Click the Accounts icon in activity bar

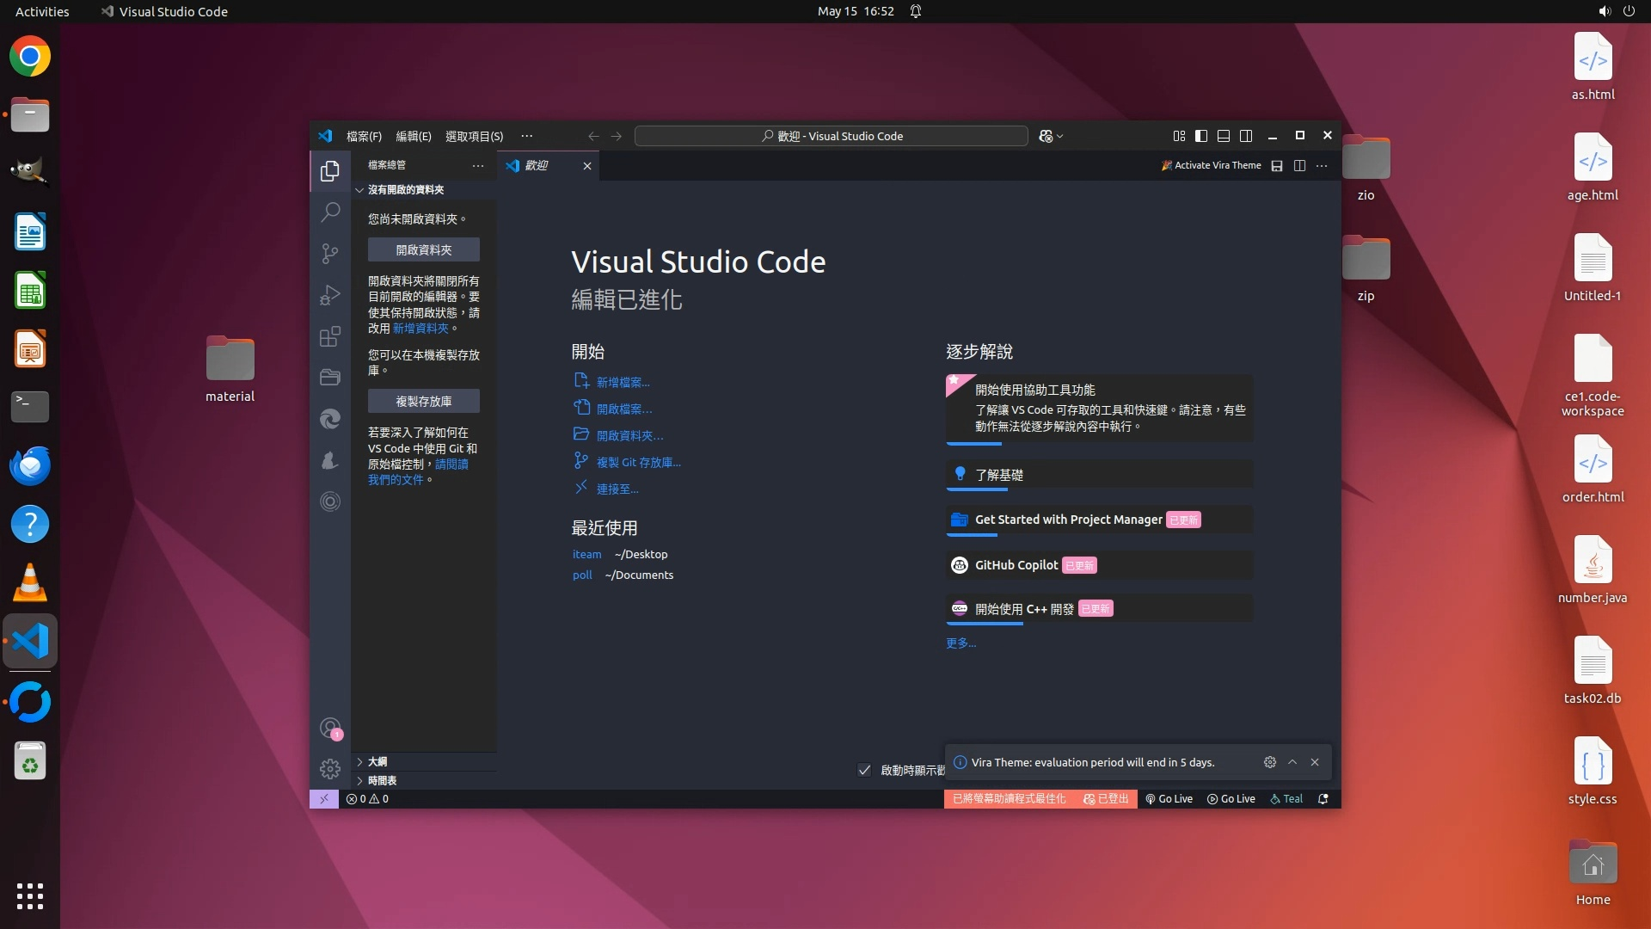(x=330, y=729)
